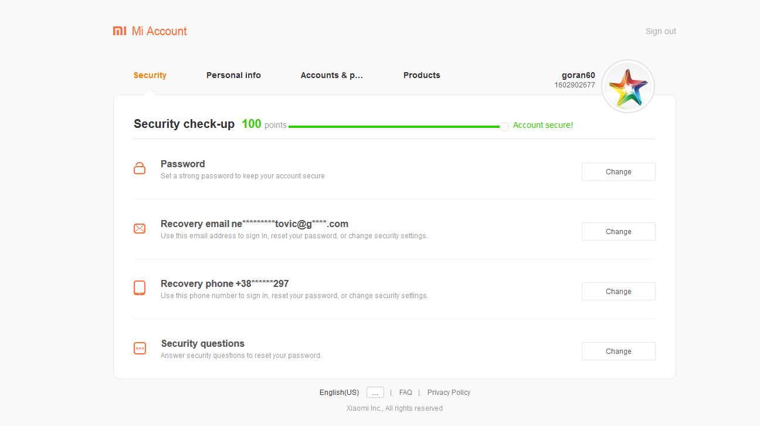This screenshot has width=760, height=426.
Task: Change the account password
Action: click(x=618, y=171)
